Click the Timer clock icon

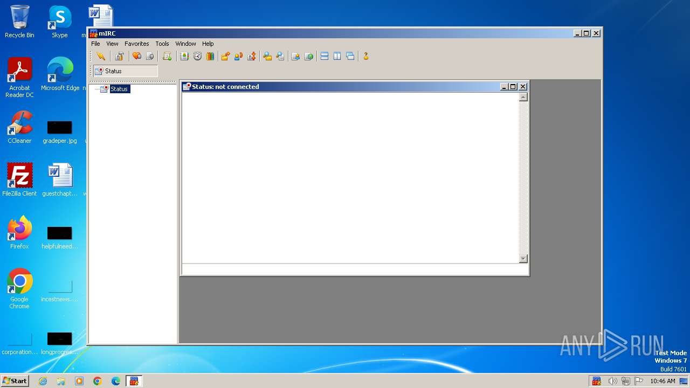[197, 56]
